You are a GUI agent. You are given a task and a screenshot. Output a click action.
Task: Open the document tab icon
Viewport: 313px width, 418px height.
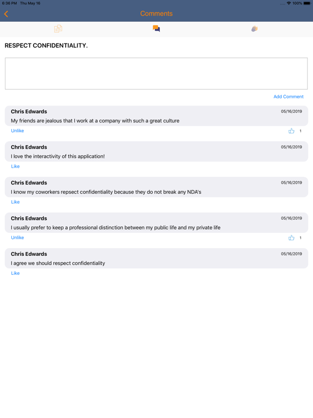[58, 28]
